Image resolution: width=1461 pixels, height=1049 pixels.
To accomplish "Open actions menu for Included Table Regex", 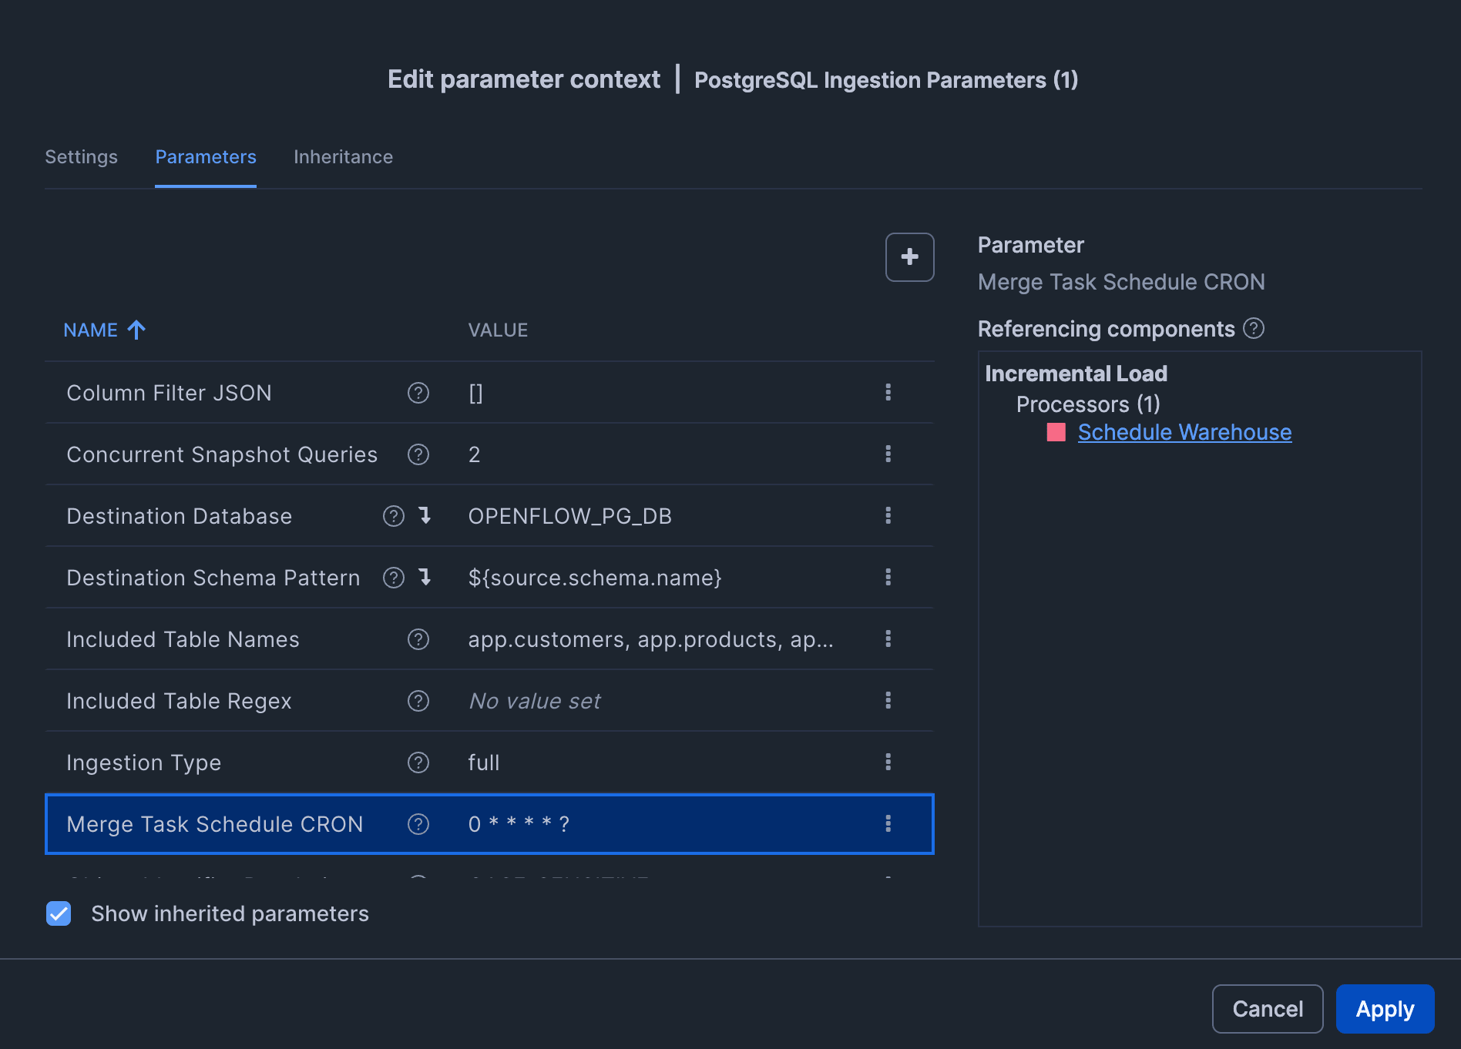I will tap(888, 701).
